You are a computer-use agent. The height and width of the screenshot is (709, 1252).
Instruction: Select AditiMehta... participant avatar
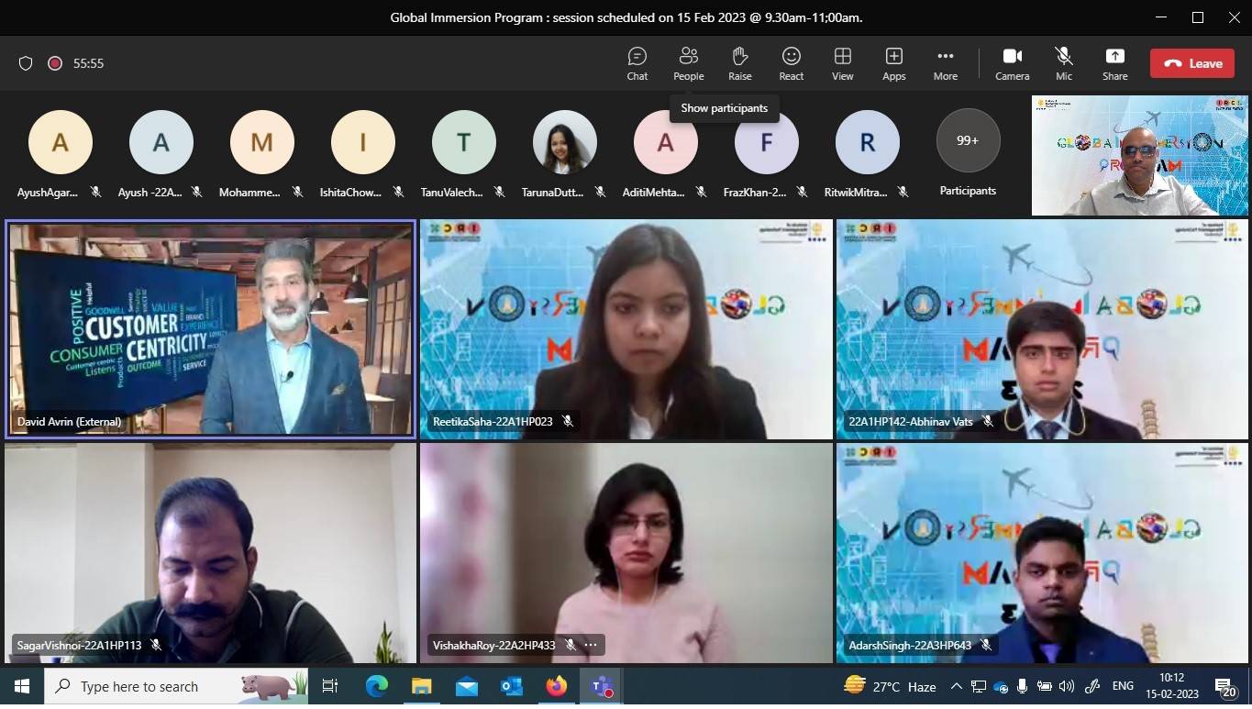[x=666, y=142]
